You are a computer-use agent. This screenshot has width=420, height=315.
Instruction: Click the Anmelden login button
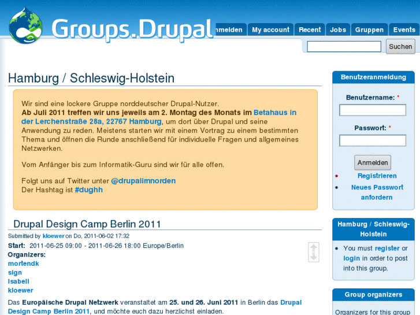[x=373, y=163]
